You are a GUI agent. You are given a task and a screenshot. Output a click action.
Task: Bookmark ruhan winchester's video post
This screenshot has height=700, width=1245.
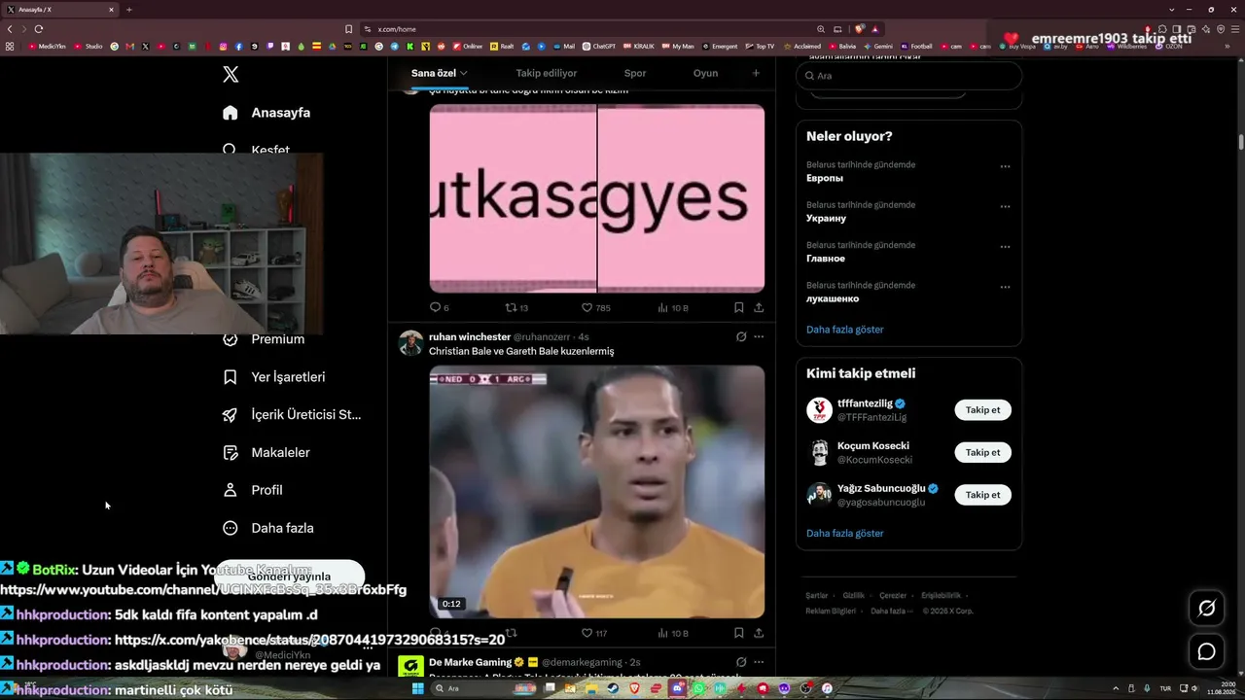coord(739,633)
